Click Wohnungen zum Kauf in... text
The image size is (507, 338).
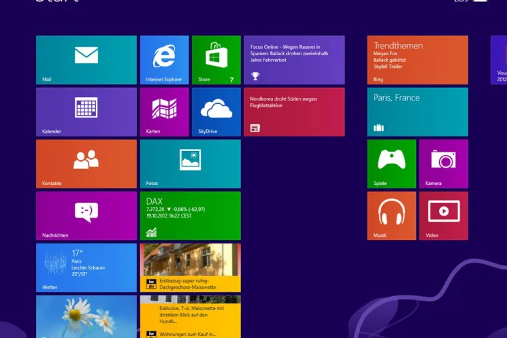pyautogui.click(x=188, y=334)
